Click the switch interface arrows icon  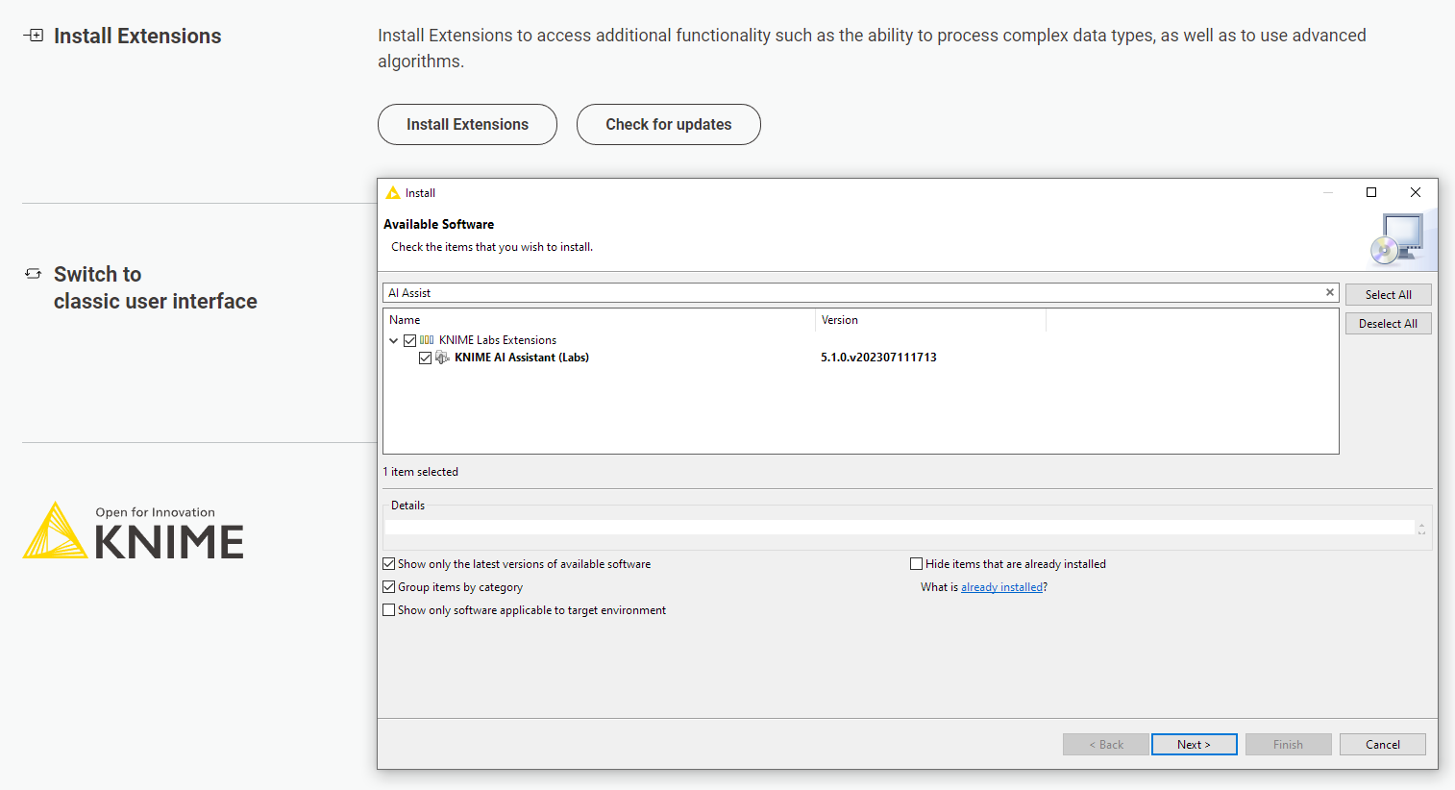point(34,274)
